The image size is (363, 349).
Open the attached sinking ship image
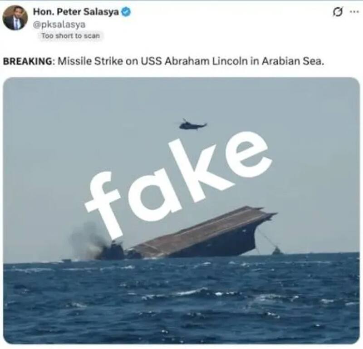pyautogui.click(x=181, y=210)
